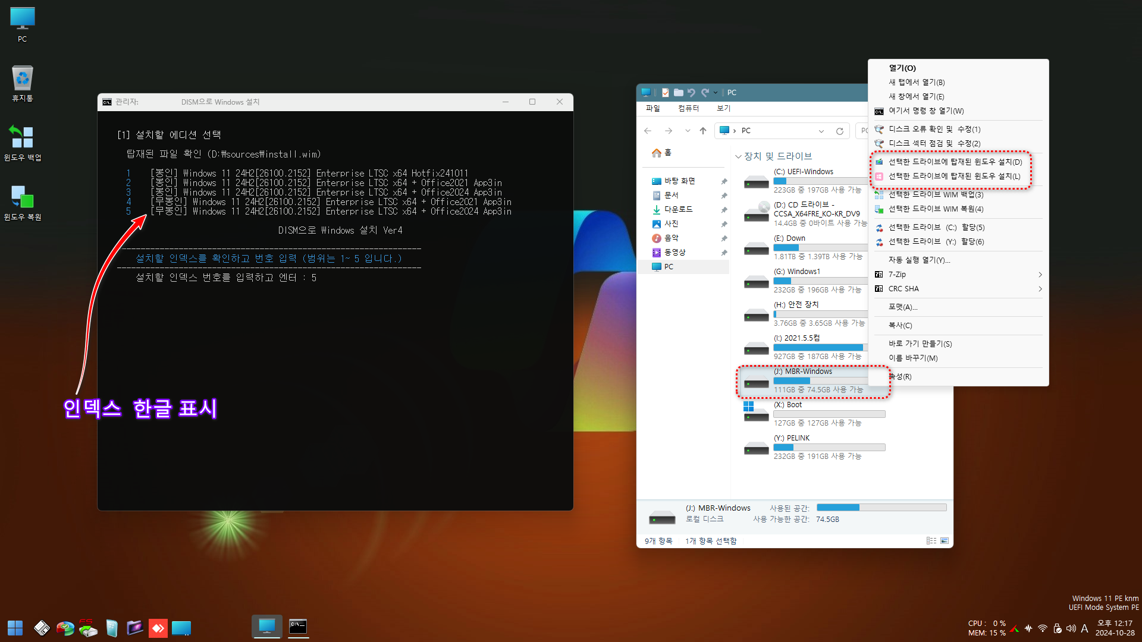Launch the 윈도우 백업 desktop shortcut
The height and width of the screenshot is (642, 1142).
[x=23, y=143]
